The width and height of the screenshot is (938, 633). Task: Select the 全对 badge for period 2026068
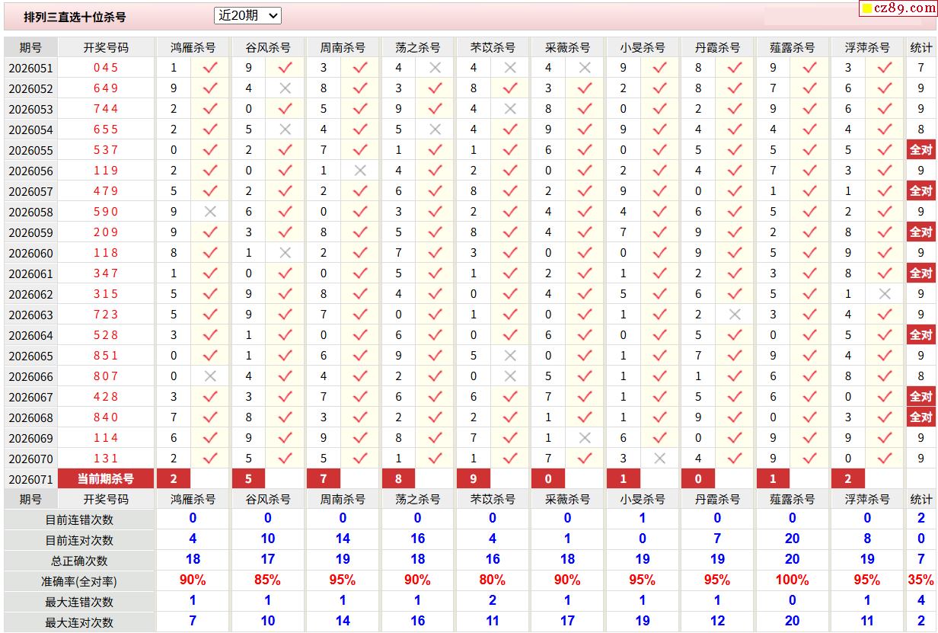920,417
